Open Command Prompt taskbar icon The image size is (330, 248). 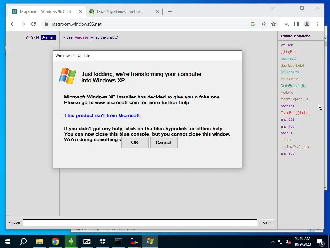click(x=118, y=242)
